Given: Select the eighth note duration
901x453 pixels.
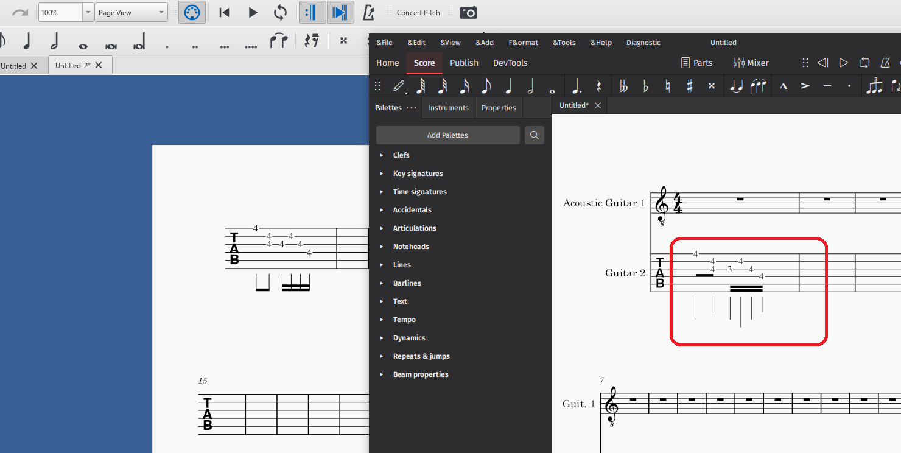Looking at the screenshot, I should click(486, 86).
